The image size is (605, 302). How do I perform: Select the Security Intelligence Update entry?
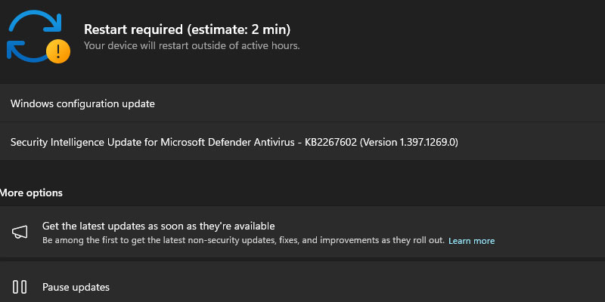302,142
